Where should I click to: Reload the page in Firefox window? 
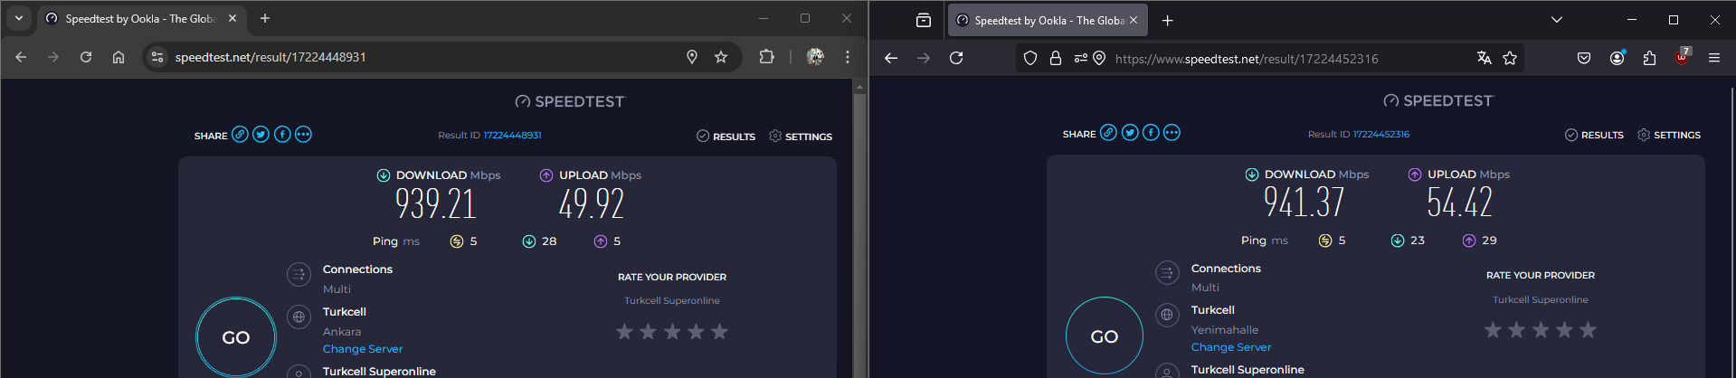956,58
